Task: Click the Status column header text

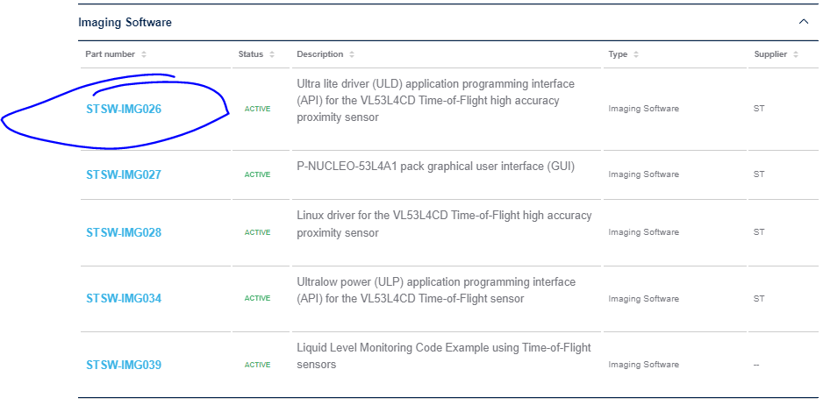Action: (x=251, y=54)
